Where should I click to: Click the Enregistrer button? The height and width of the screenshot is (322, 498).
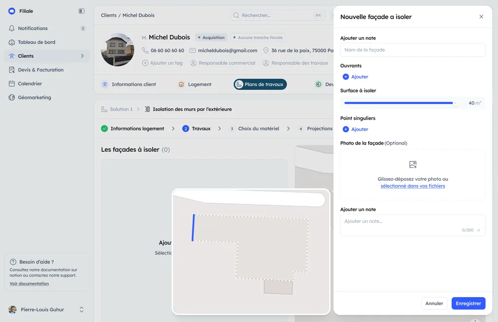tap(468, 303)
